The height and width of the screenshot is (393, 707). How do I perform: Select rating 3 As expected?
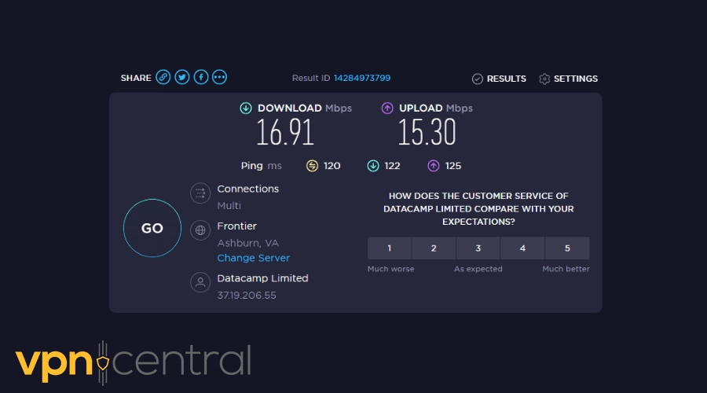tap(478, 248)
